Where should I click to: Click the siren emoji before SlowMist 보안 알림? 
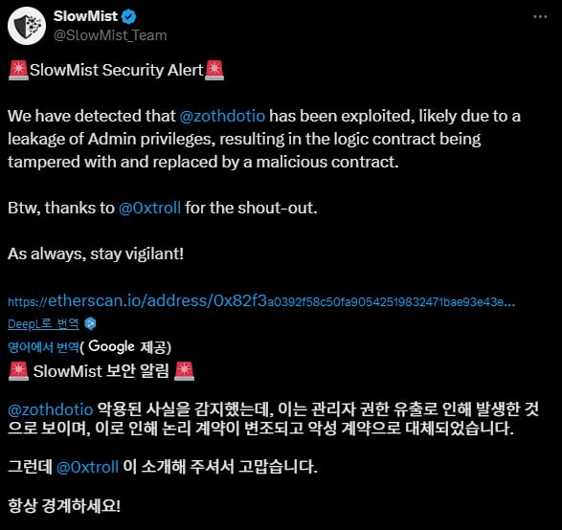[18, 371]
